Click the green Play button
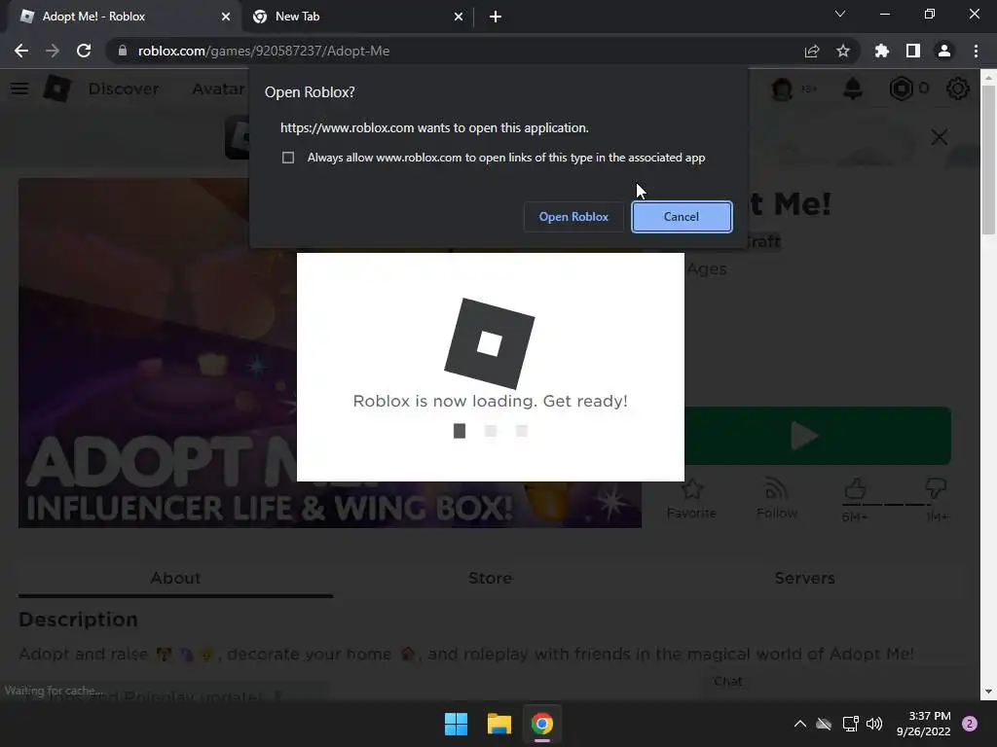This screenshot has width=997, height=747. (x=818, y=436)
